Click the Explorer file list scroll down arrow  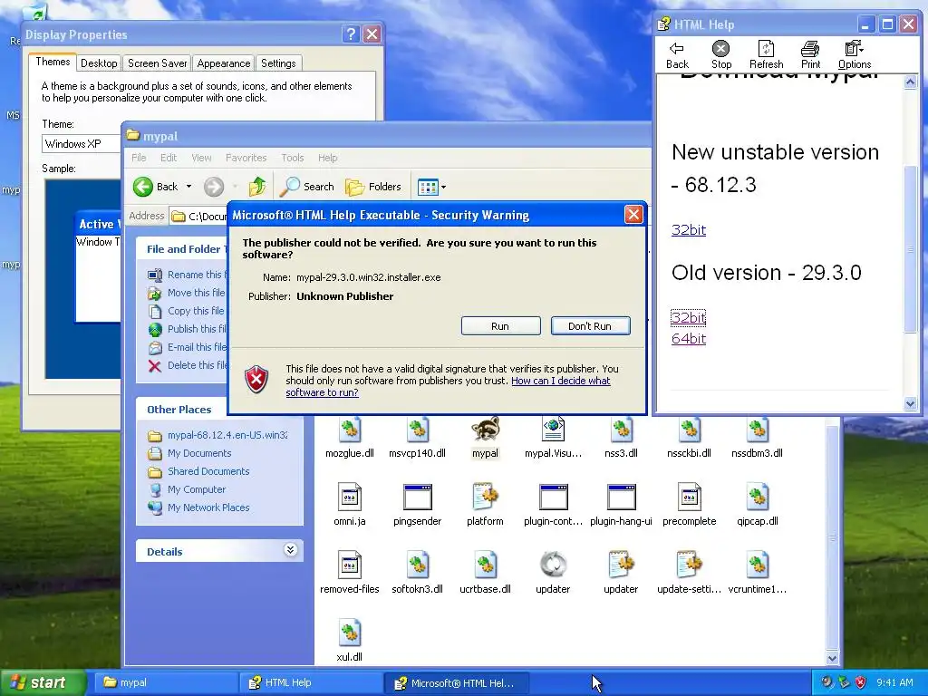point(832,658)
